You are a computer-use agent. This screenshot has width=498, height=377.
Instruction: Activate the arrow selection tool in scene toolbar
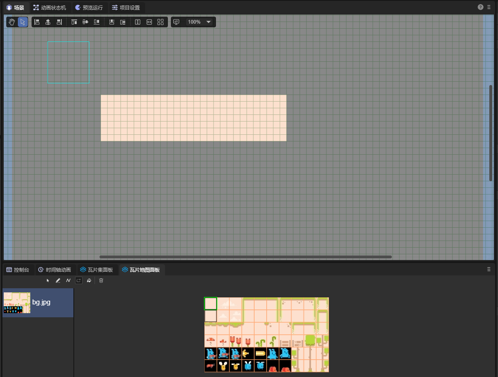[x=23, y=22]
